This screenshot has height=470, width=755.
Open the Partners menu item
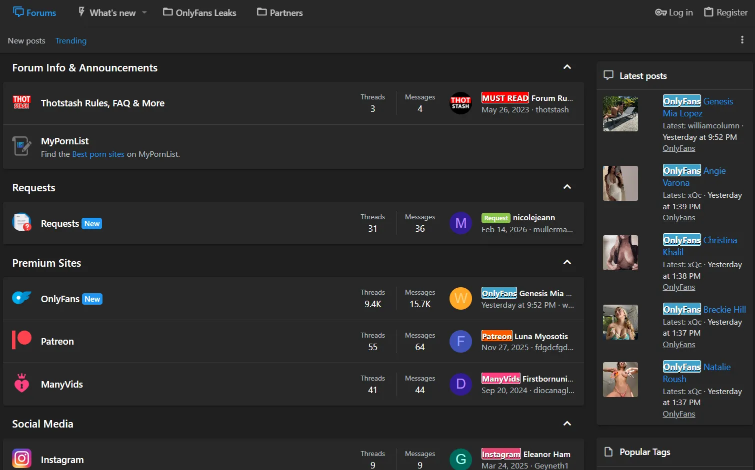[279, 12]
